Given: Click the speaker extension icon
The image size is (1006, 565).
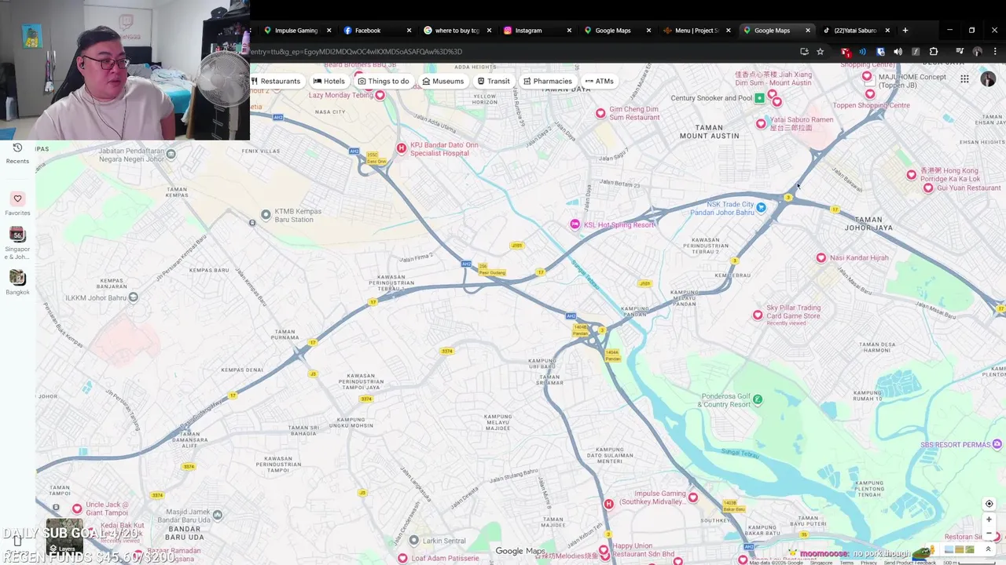Looking at the screenshot, I should tap(898, 52).
